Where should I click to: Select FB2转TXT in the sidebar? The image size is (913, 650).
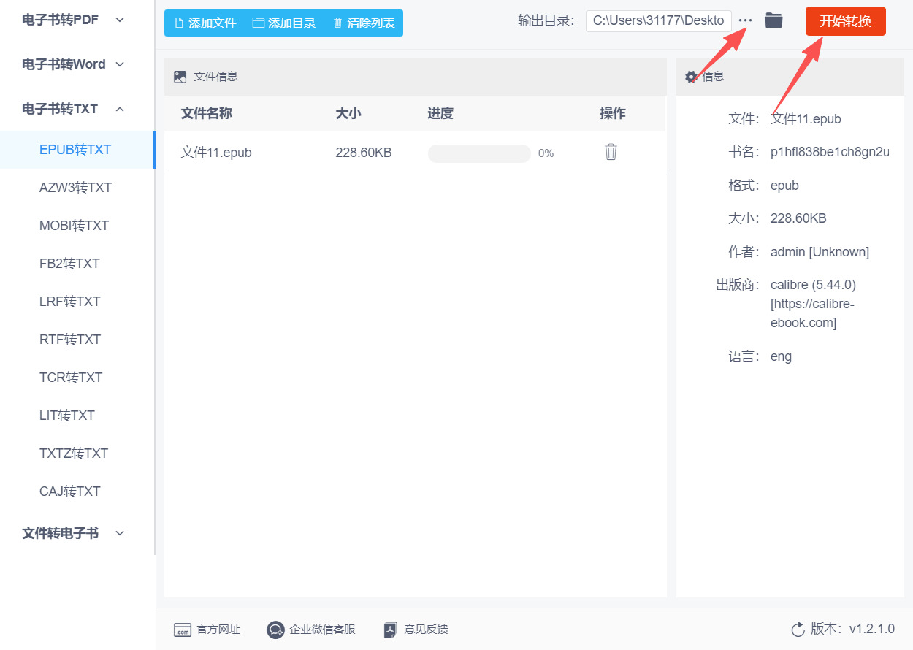[x=77, y=264]
